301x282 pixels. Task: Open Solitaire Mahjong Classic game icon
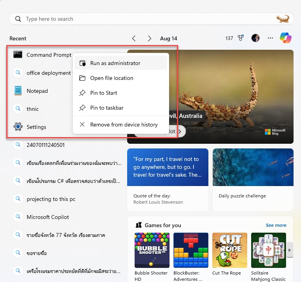(268, 250)
